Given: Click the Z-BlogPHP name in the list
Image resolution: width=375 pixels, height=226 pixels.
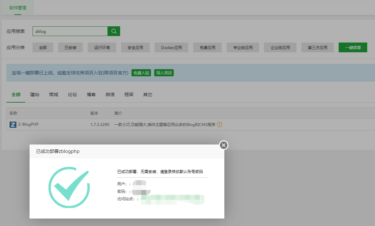Looking at the screenshot, I should coord(28,124).
